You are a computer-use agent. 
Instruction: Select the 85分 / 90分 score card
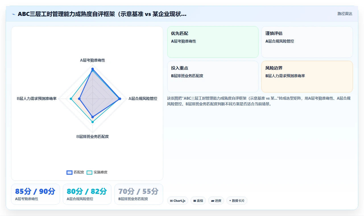tap(36, 194)
